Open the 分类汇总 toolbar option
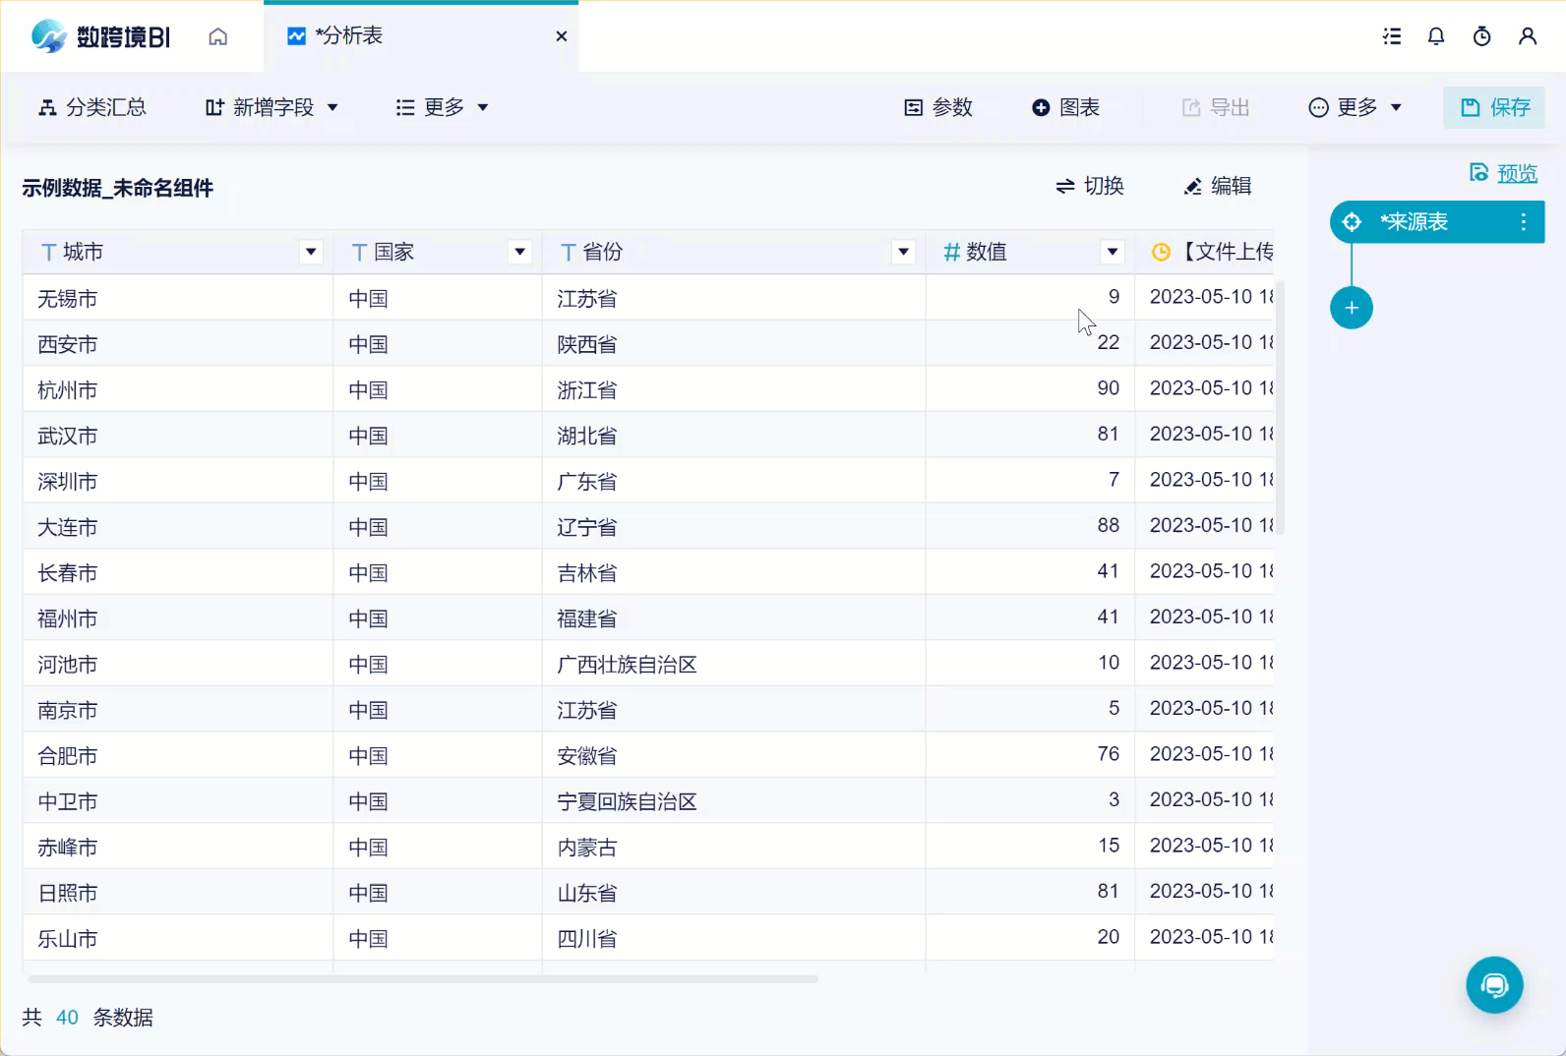1566x1056 pixels. click(x=92, y=107)
